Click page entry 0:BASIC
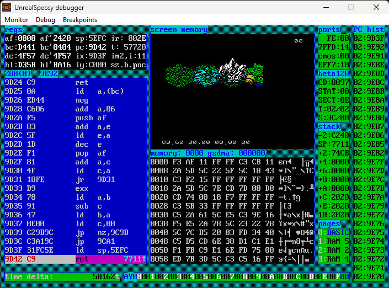389x288 pixels. click(x=334, y=233)
